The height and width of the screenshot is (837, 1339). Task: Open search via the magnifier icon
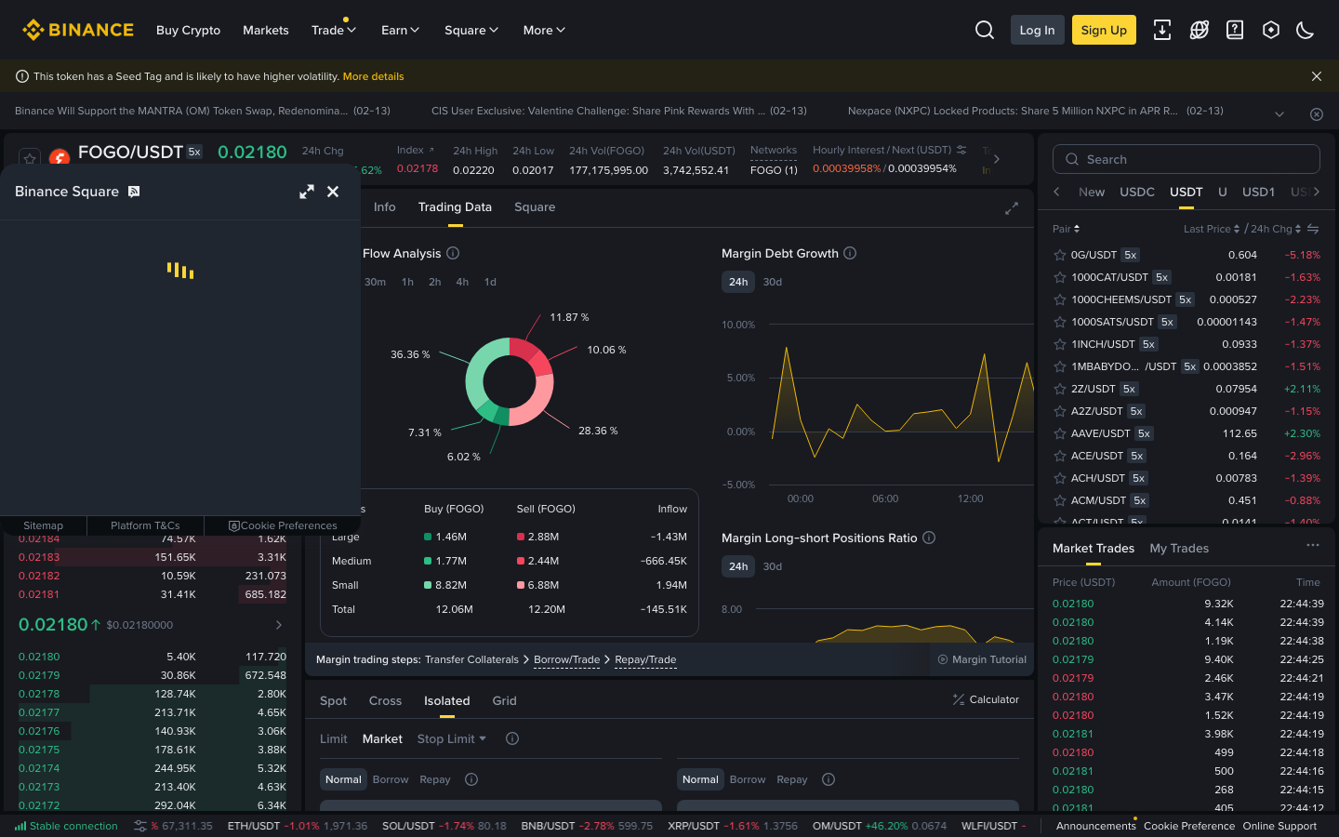985,30
